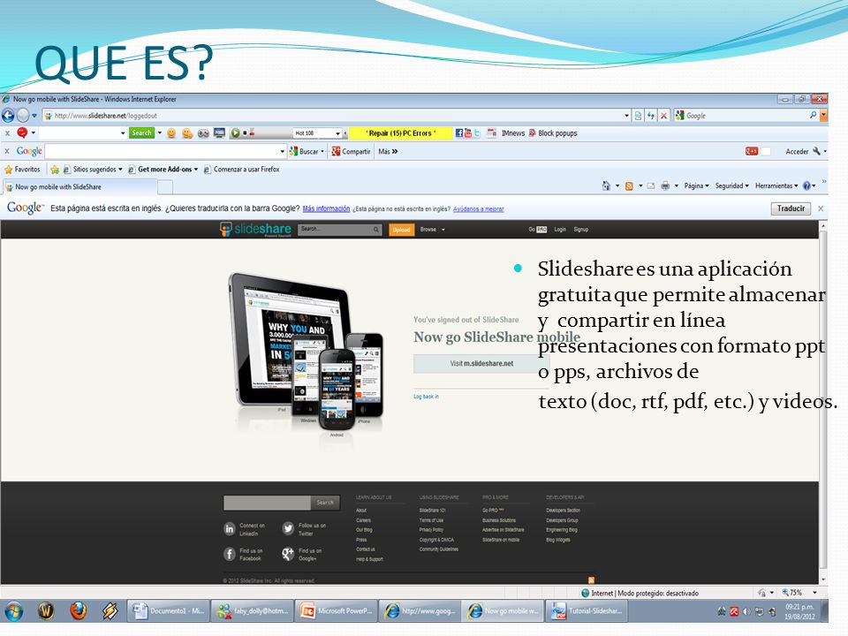Click Compartir on Google toolbar
This screenshot has height=636, width=848.
(351, 151)
